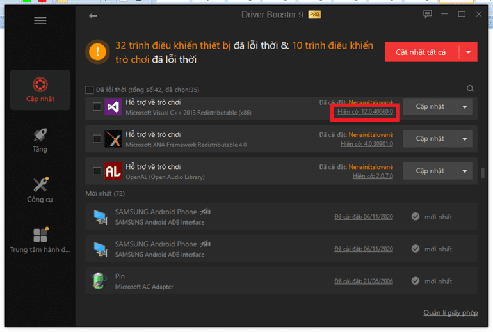This screenshot has width=493, height=332.
Task: Open the feedback chat icon
Action: tap(428, 15)
